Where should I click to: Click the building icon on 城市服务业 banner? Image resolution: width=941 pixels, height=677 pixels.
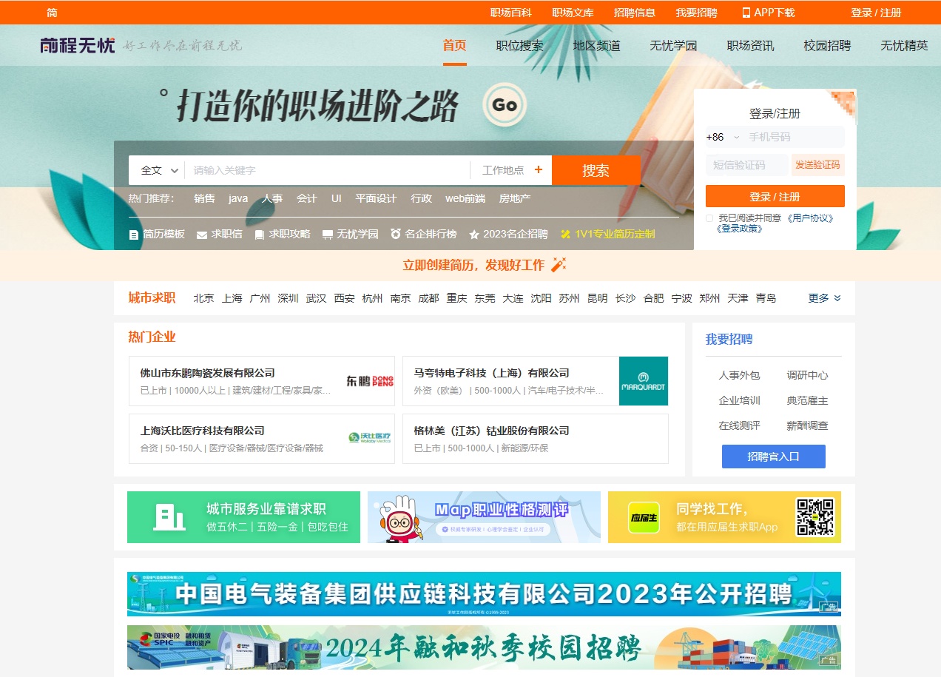tap(169, 516)
